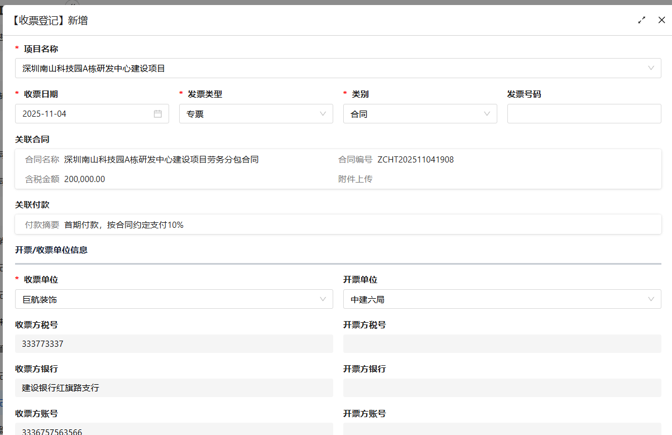The height and width of the screenshot is (435, 672).
Task: Open the calendar icon in 收票日期 field
Action: click(x=158, y=114)
